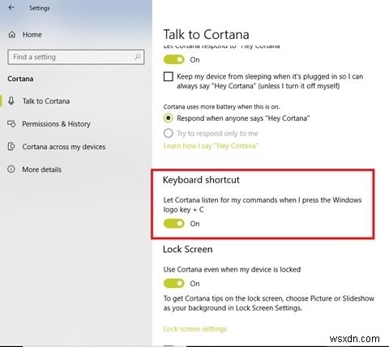Screen dimensions: 389x347
Task: Check Keep my device from sleeping box
Action: point(169,76)
